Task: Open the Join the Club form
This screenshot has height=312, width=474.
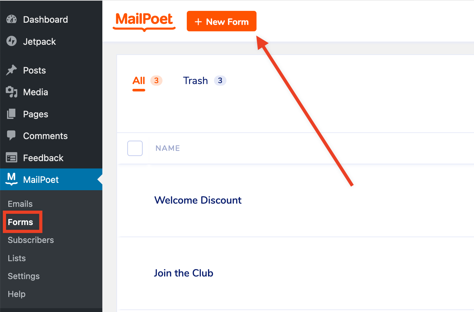Action: (184, 273)
